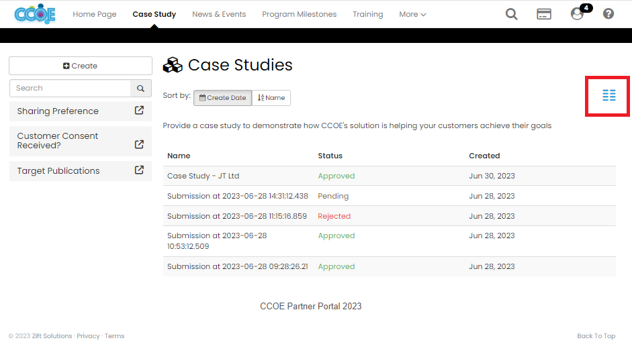Click the help question mark icon
The image size is (632, 363).
(608, 14)
